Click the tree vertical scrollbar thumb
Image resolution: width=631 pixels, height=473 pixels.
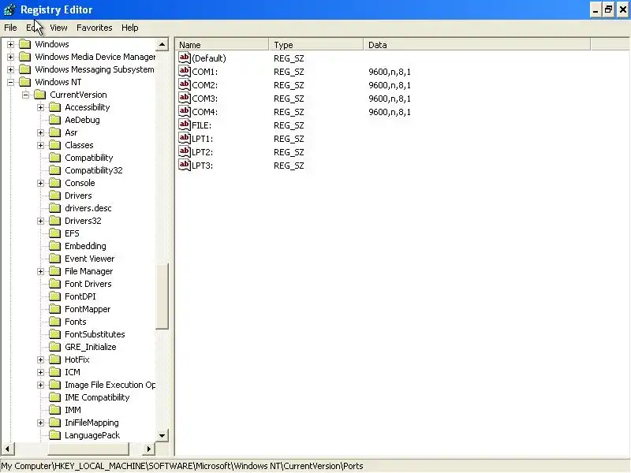(x=162, y=296)
